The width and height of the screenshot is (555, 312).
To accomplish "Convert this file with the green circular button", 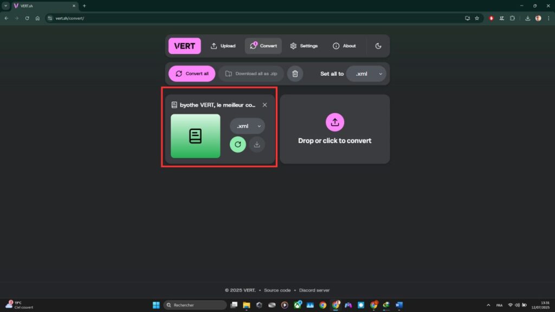I will [238, 144].
